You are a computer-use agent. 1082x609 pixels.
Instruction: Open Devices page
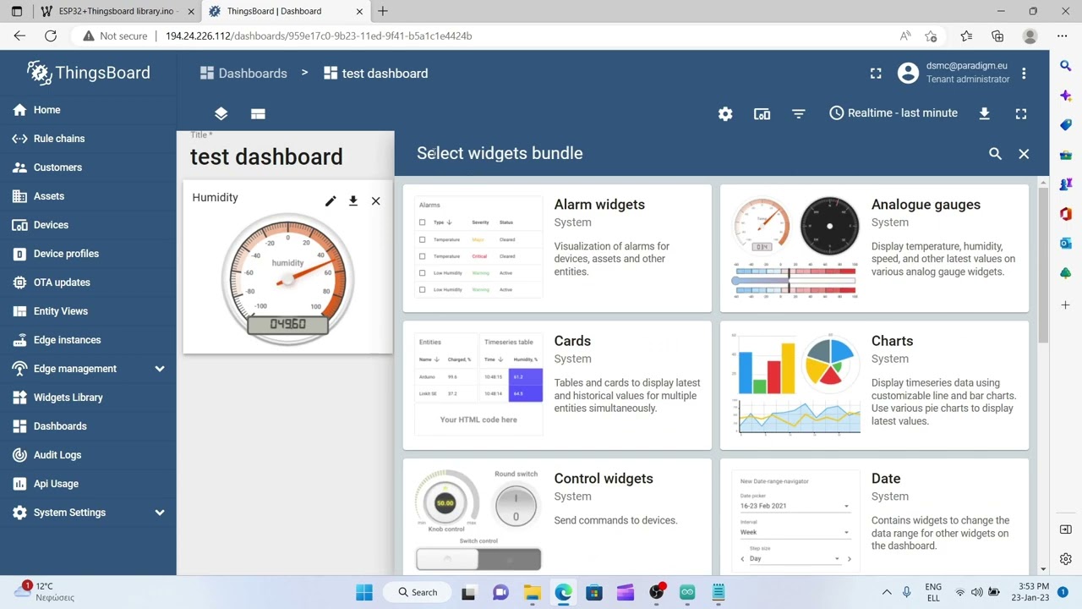tap(88, 225)
